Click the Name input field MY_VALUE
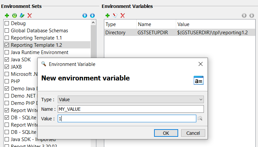The height and width of the screenshot is (147, 258). coord(131,109)
